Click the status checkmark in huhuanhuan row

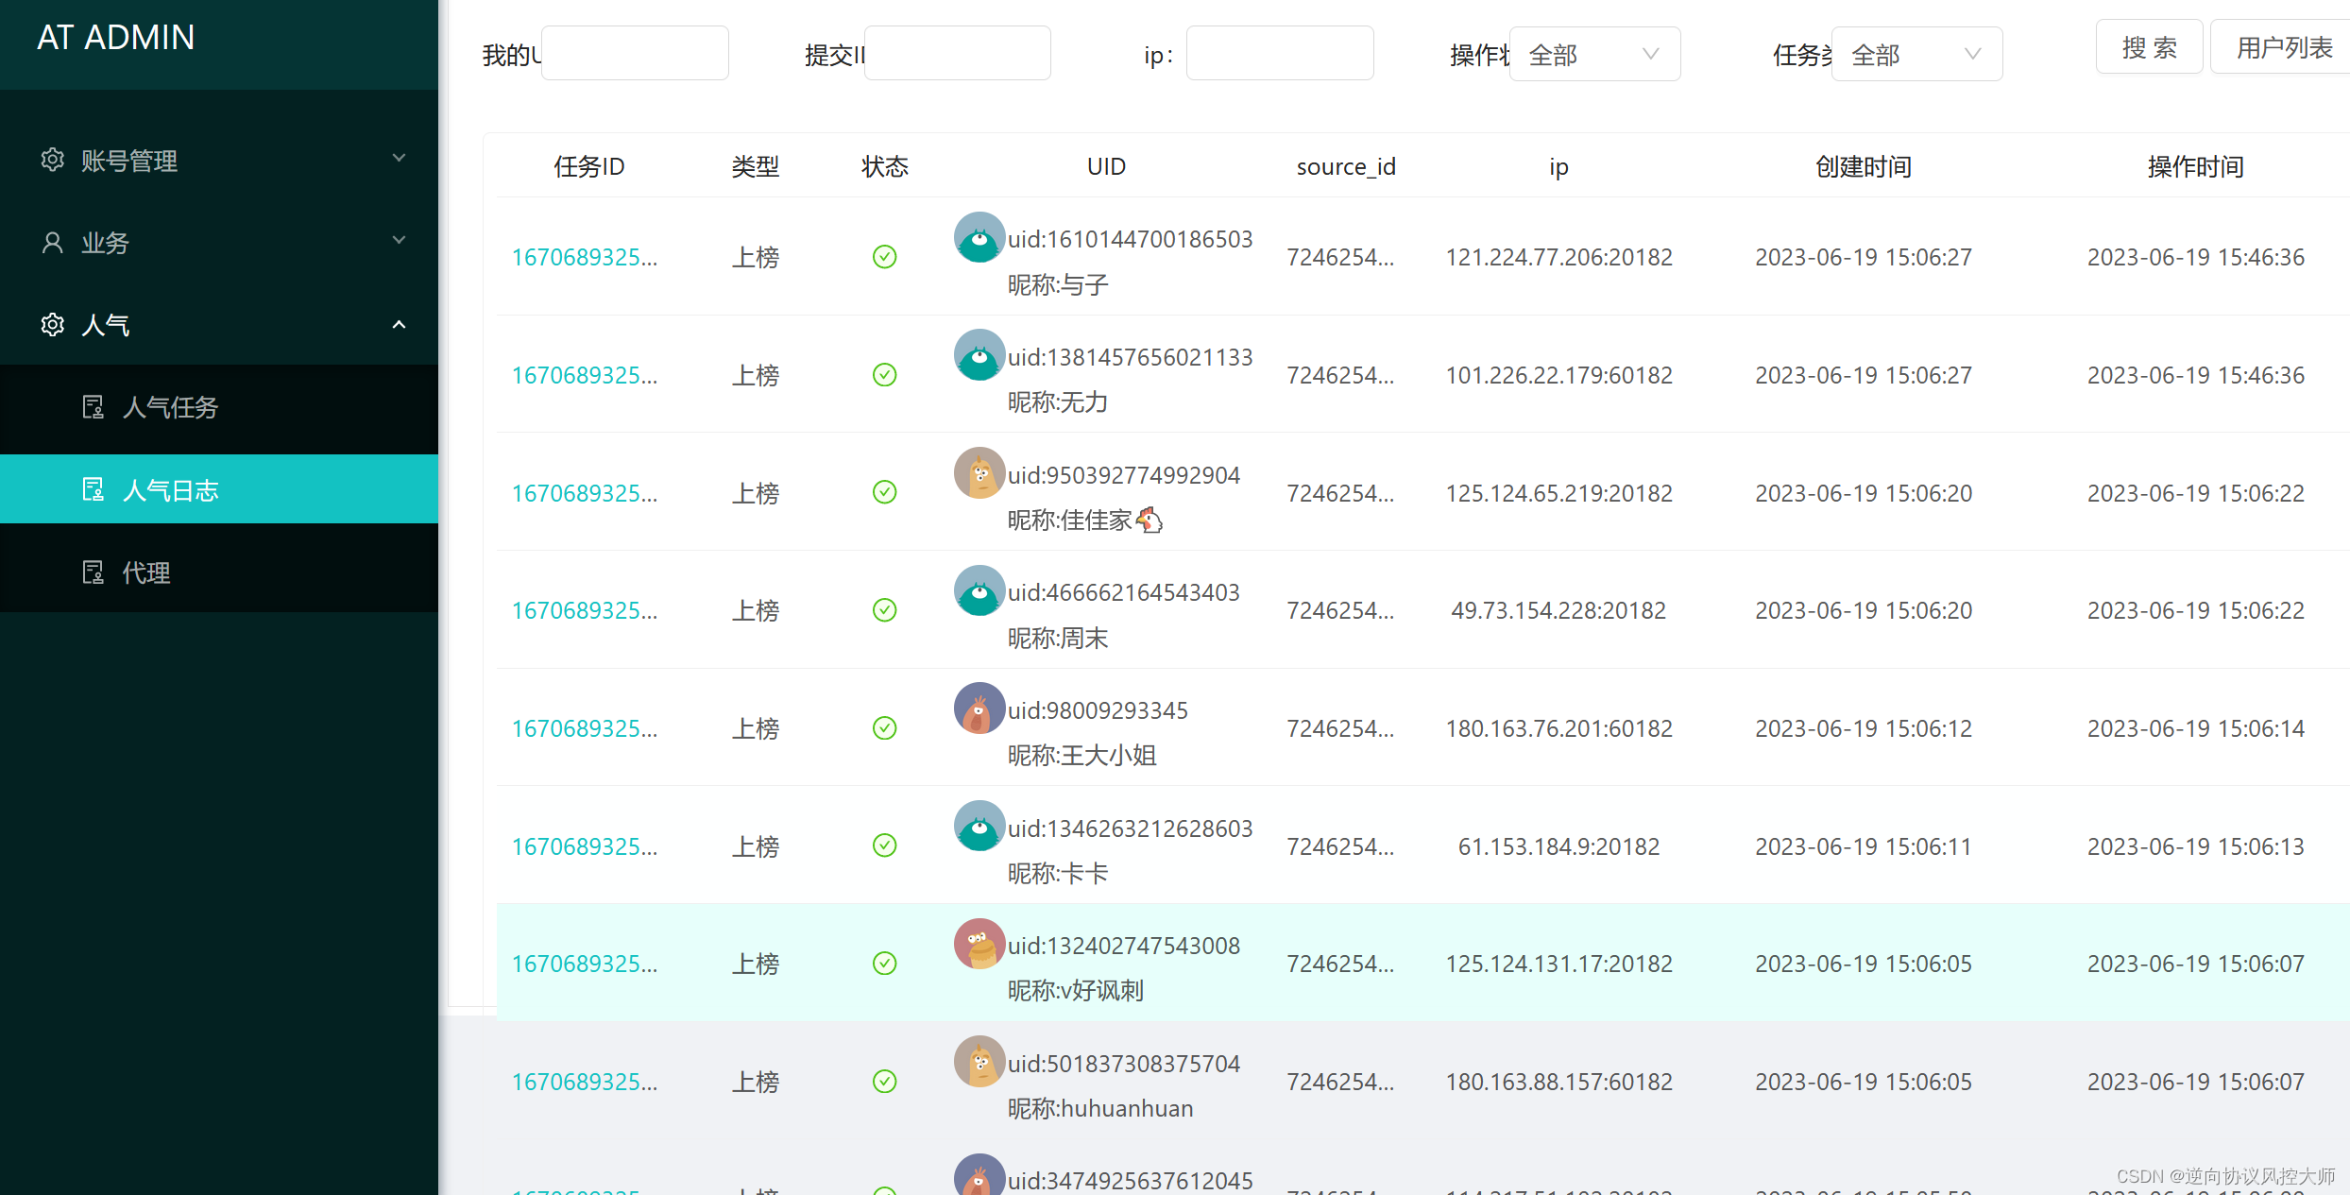pyautogui.click(x=884, y=1082)
